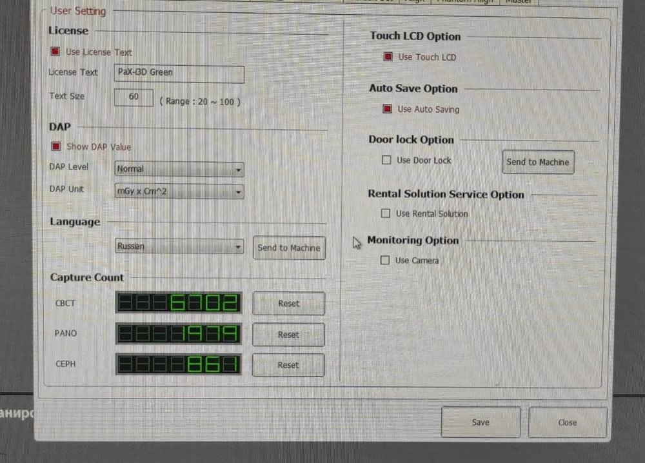The image size is (645, 463).
Task: Enable the Use Door Lock checkbox
Action: click(x=386, y=160)
